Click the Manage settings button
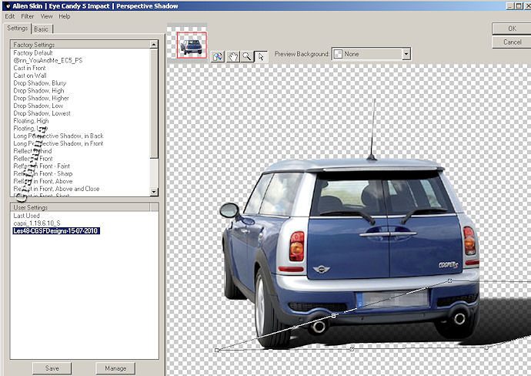The width and height of the screenshot is (531, 376). point(115,368)
